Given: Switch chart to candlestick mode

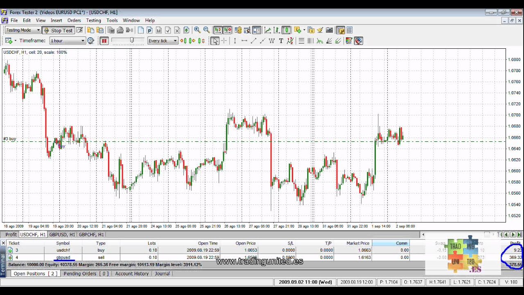Looking at the screenshot, I should (x=286, y=30).
